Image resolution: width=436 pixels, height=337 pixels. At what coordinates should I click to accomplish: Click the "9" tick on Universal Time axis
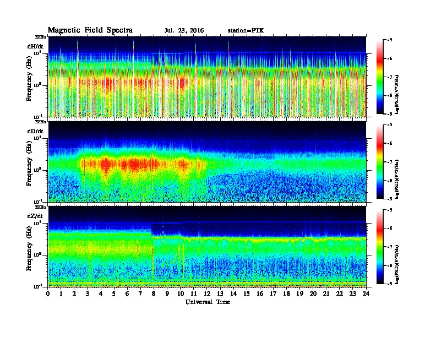[x=167, y=293]
